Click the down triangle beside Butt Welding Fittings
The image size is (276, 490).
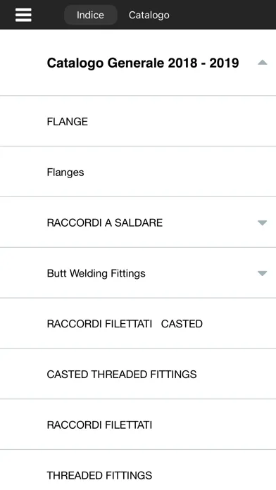tap(262, 273)
